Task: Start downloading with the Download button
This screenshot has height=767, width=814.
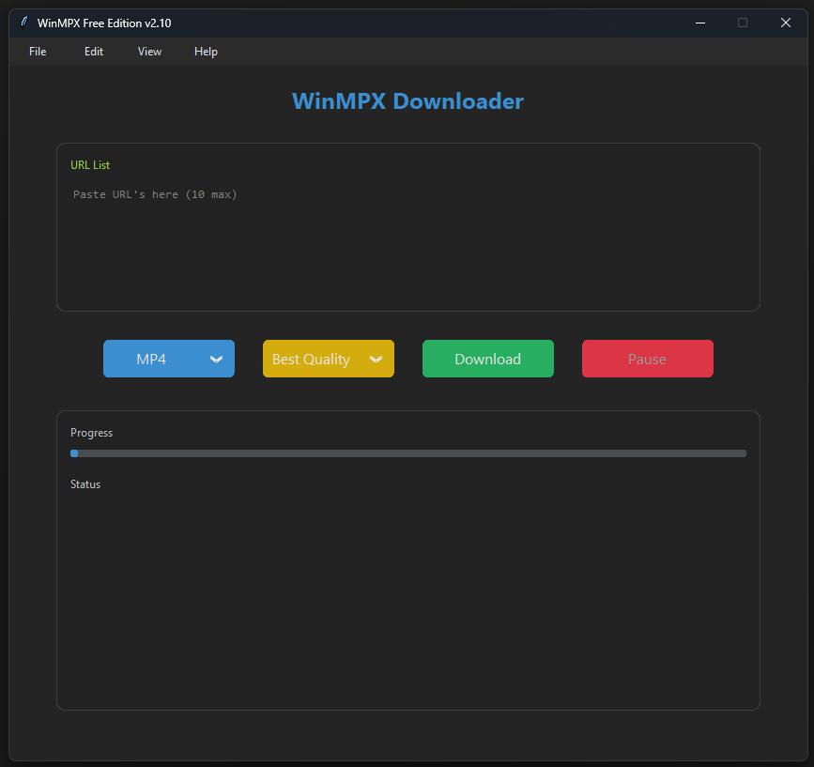Action: [487, 359]
